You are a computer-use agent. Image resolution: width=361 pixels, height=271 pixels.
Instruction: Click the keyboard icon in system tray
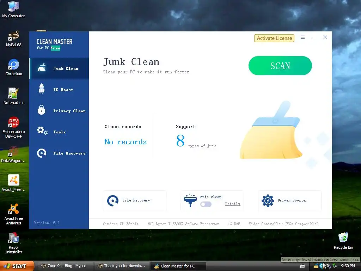click(302, 266)
